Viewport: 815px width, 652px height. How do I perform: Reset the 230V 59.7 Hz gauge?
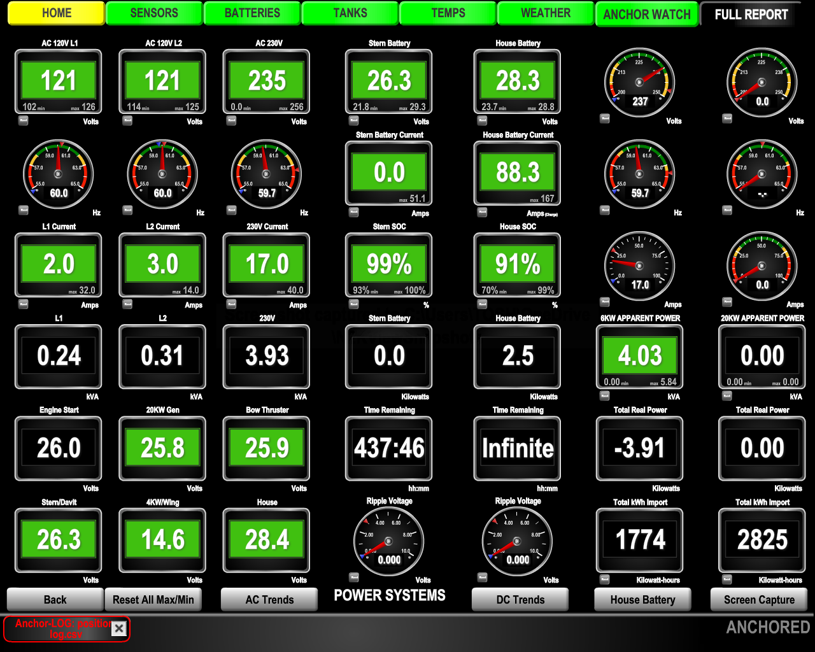[x=232, y=209]
